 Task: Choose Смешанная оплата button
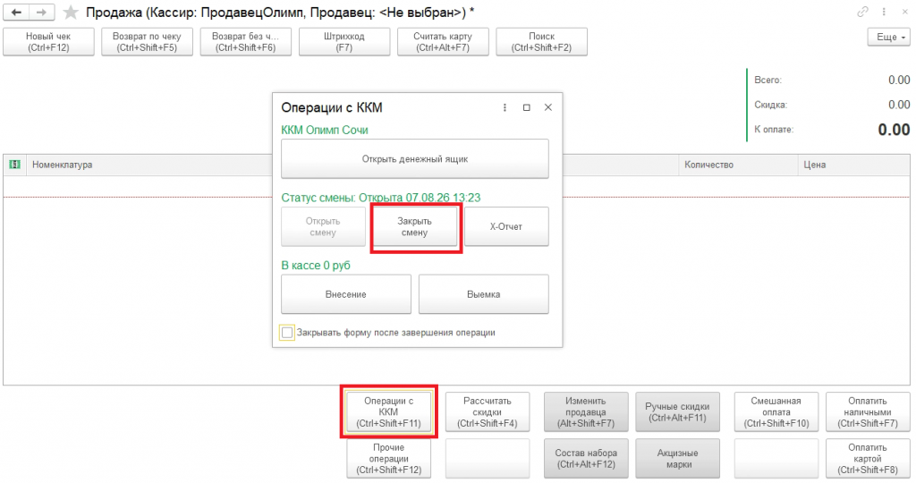[x=776, y=412]
